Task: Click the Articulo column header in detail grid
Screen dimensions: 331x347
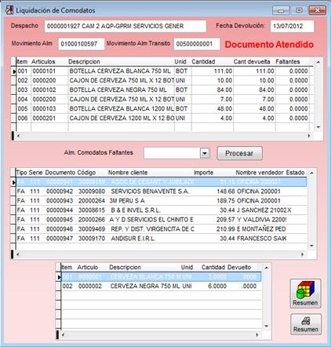Action: 87,268
